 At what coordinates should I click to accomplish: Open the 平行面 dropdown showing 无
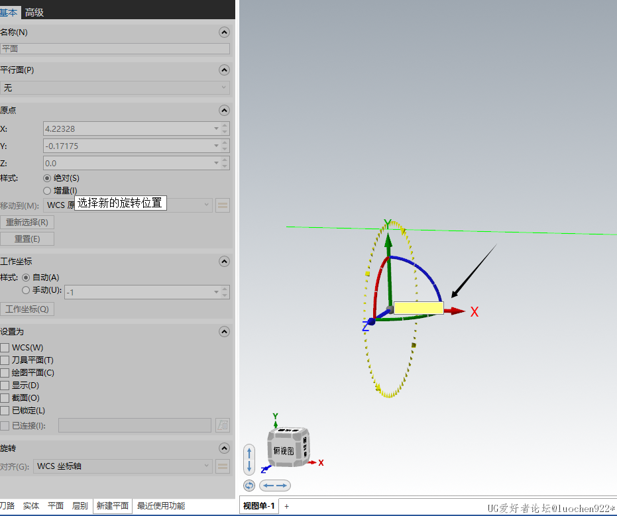point(115,87)
